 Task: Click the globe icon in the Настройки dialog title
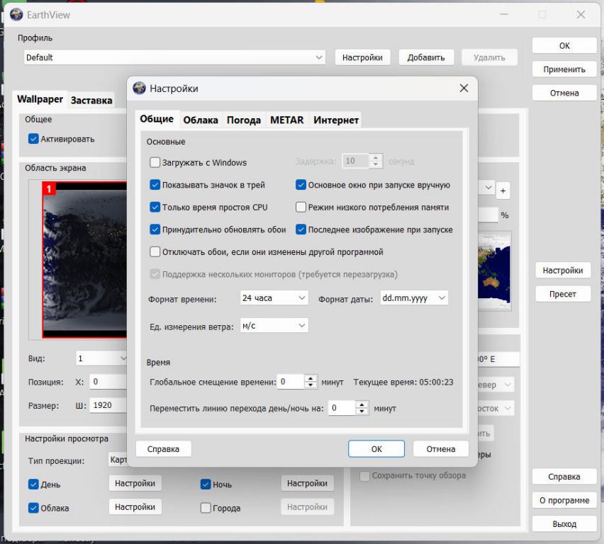click(140, 88)
